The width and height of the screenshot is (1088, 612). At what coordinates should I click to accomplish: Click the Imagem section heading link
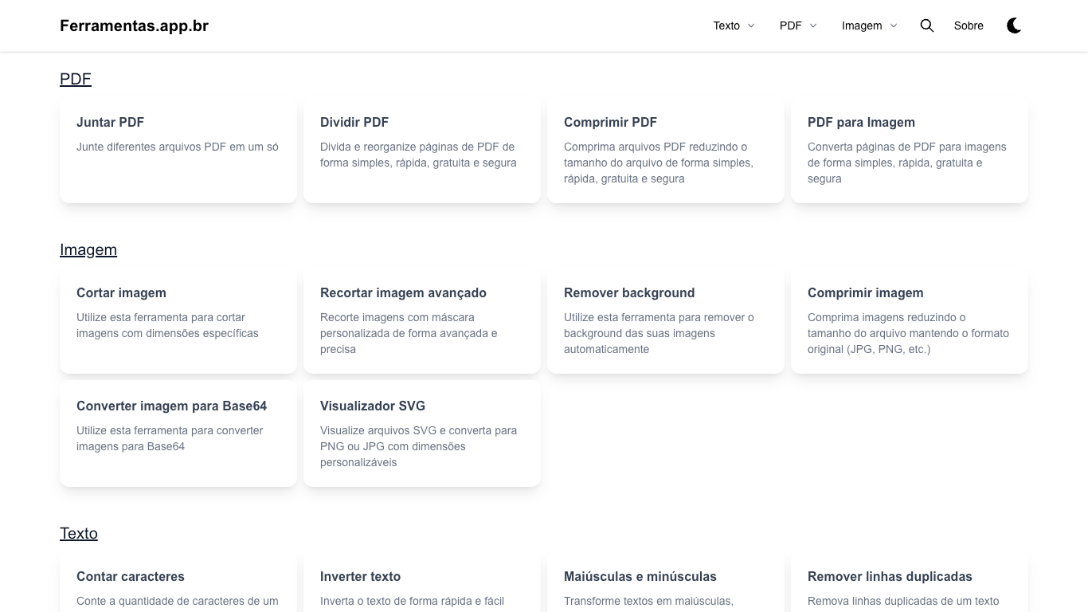click(x=88, y=249)
